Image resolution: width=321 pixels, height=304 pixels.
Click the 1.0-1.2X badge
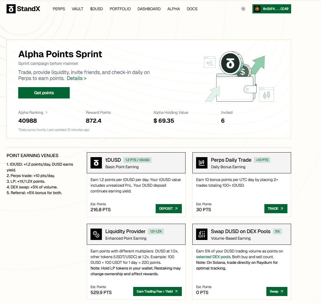156,231
